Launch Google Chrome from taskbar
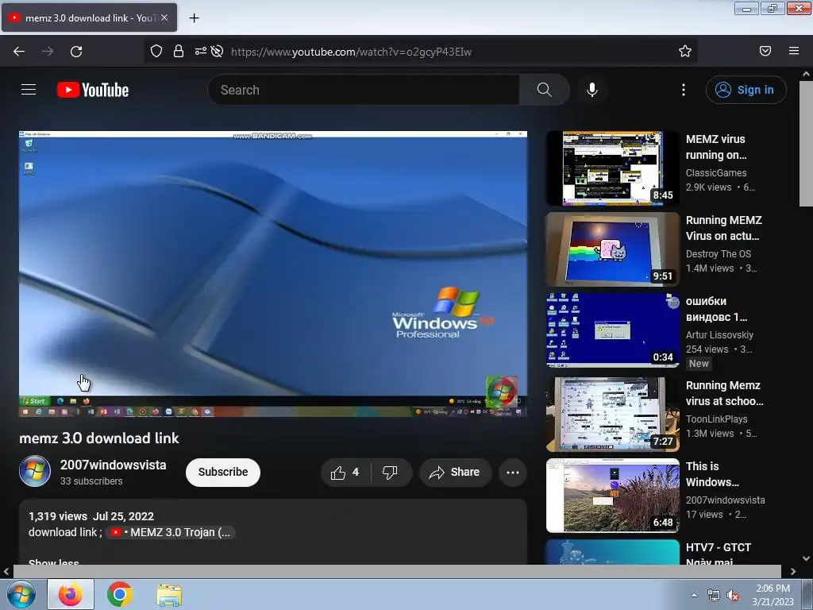 point(120,594)
